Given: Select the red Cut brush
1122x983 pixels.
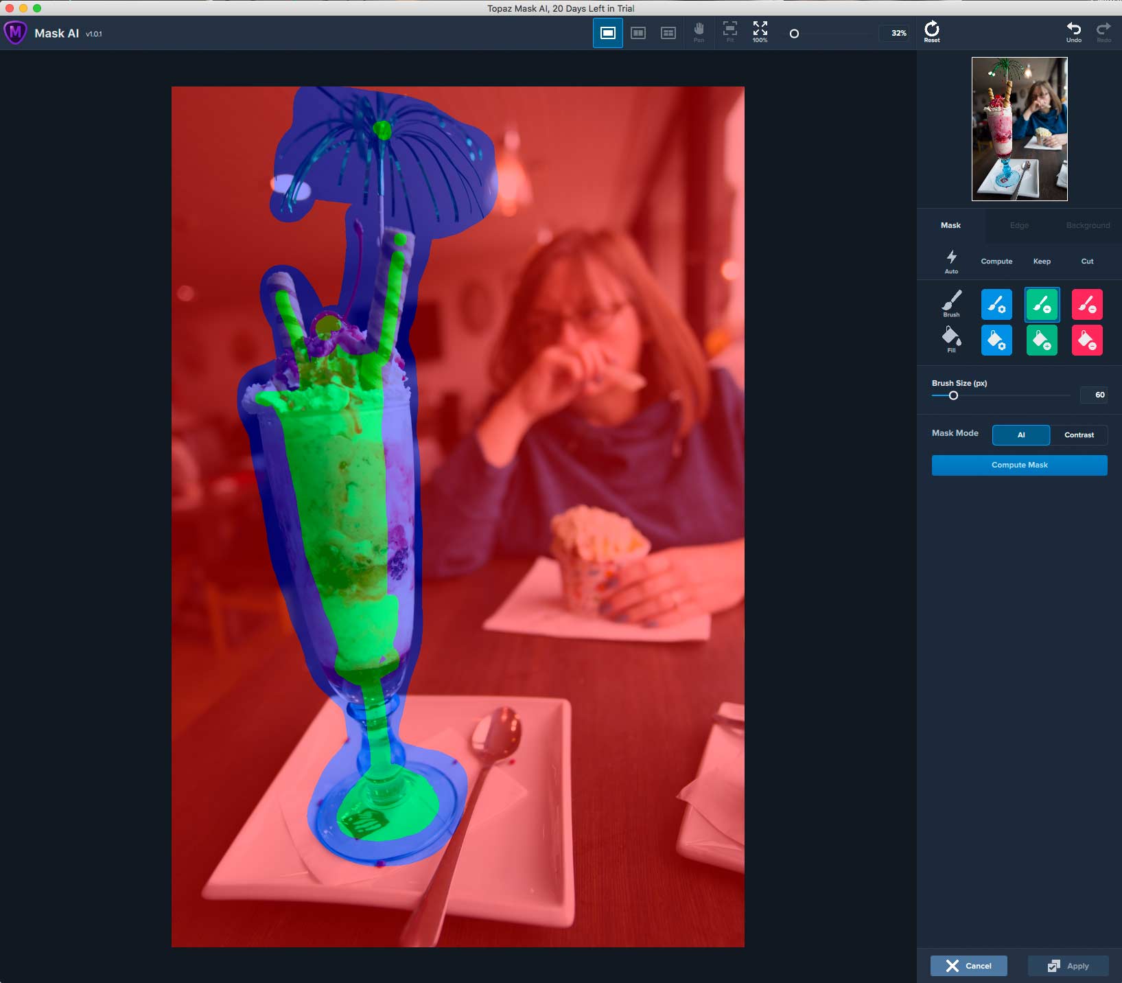Looking at the screenshot, I should pos(1087,304).
